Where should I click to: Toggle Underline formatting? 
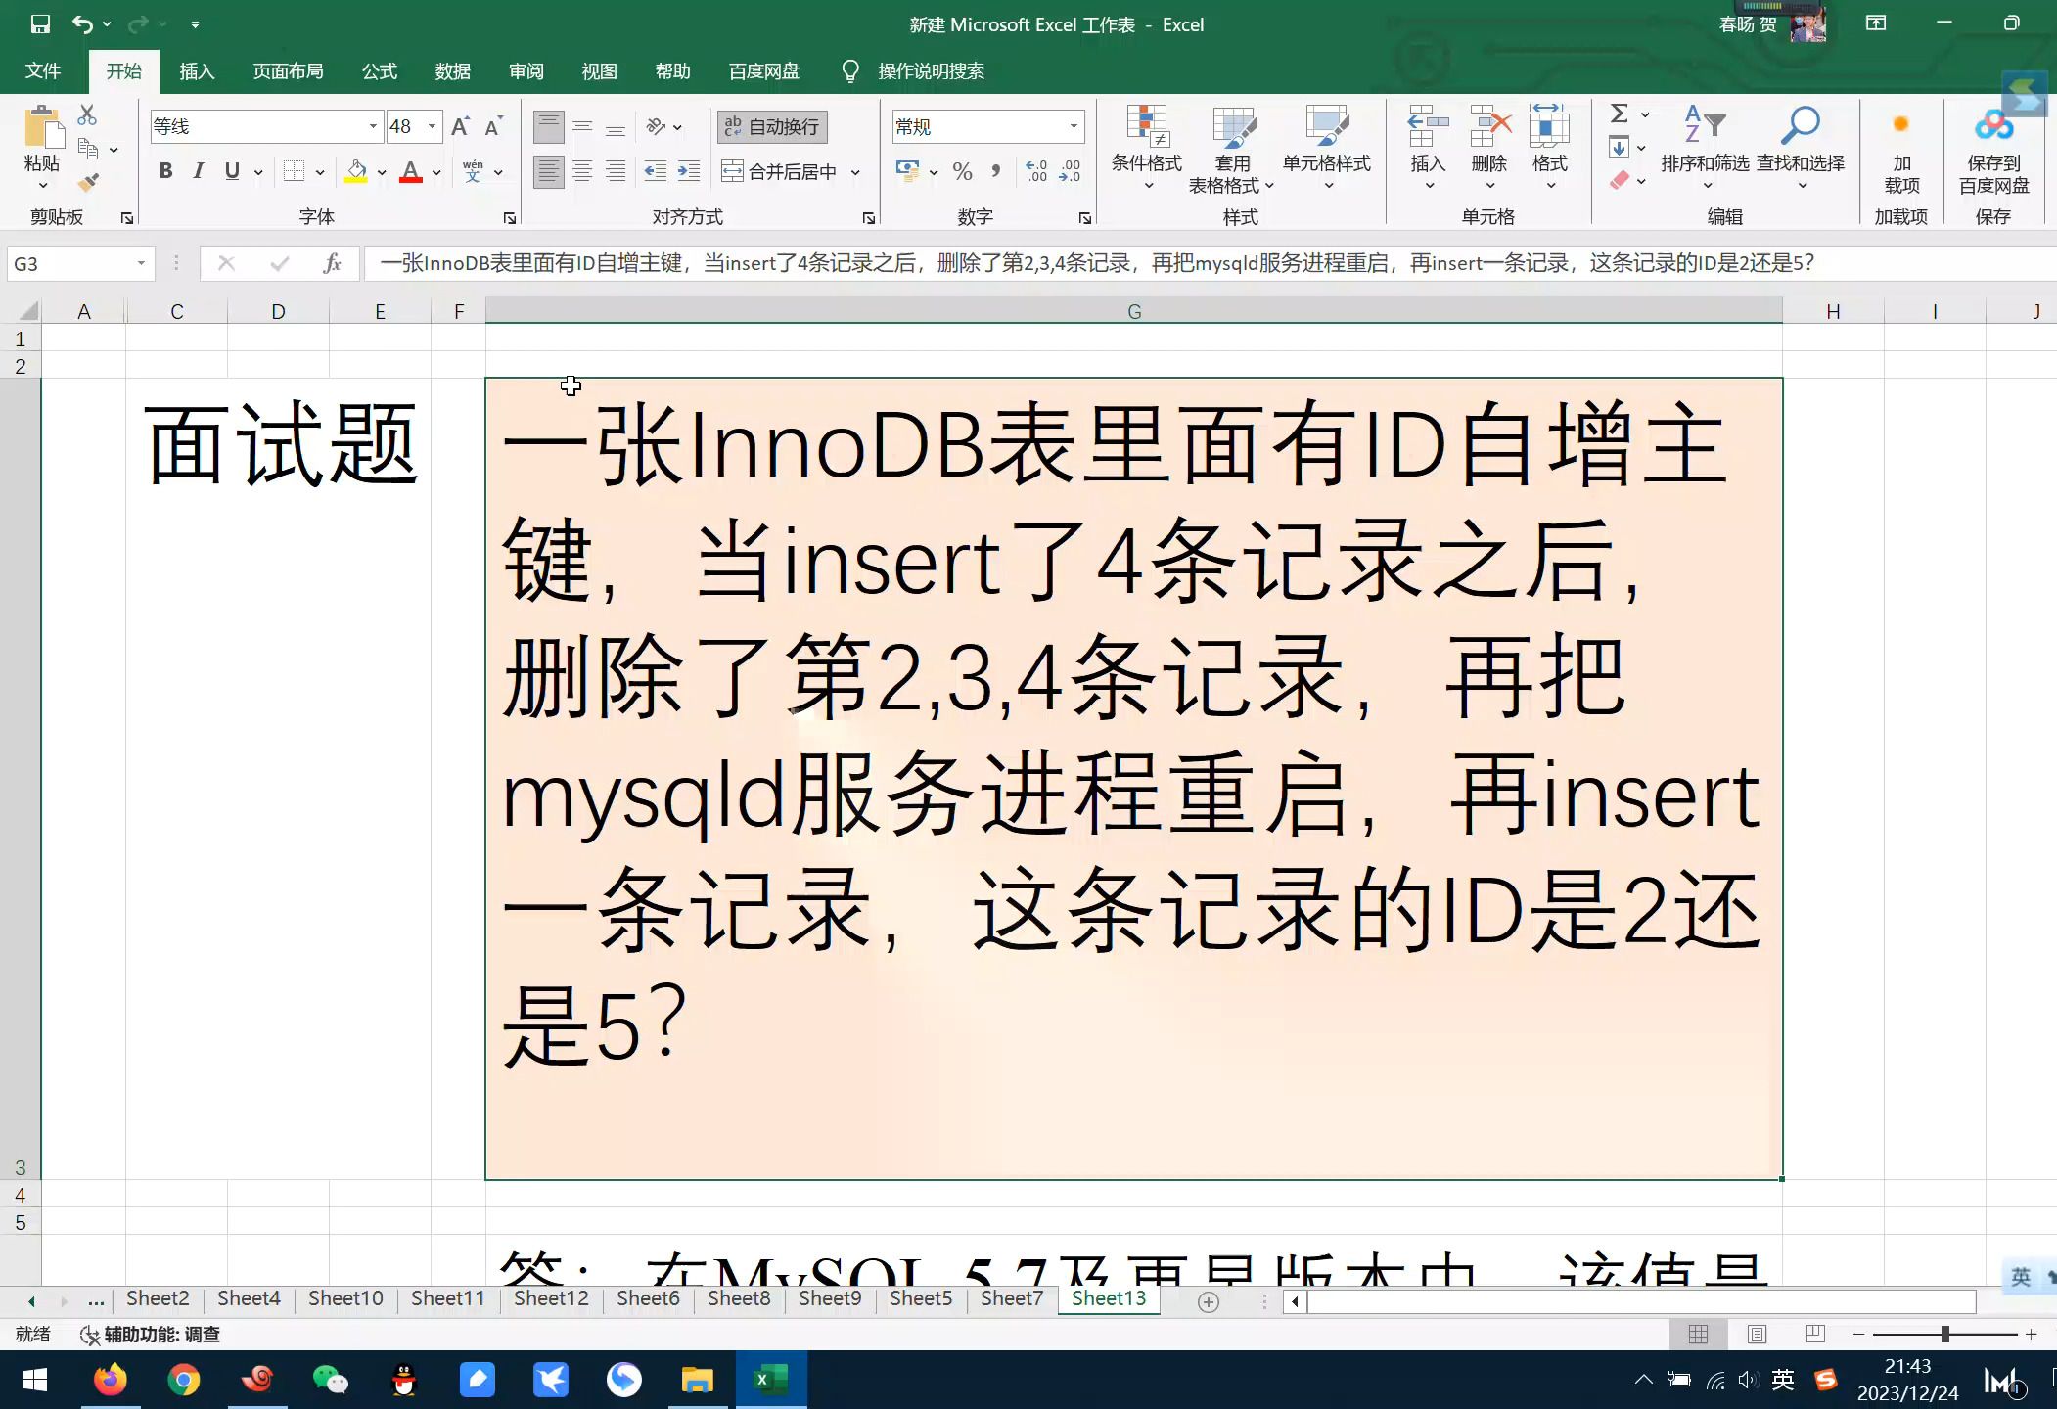(x=232, y=172)
